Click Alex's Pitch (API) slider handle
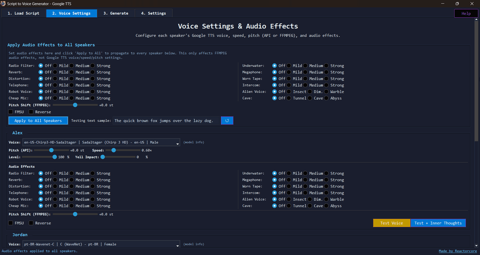Image resolution: width=480 pixels, height=255 pixels. click(51, 150)
